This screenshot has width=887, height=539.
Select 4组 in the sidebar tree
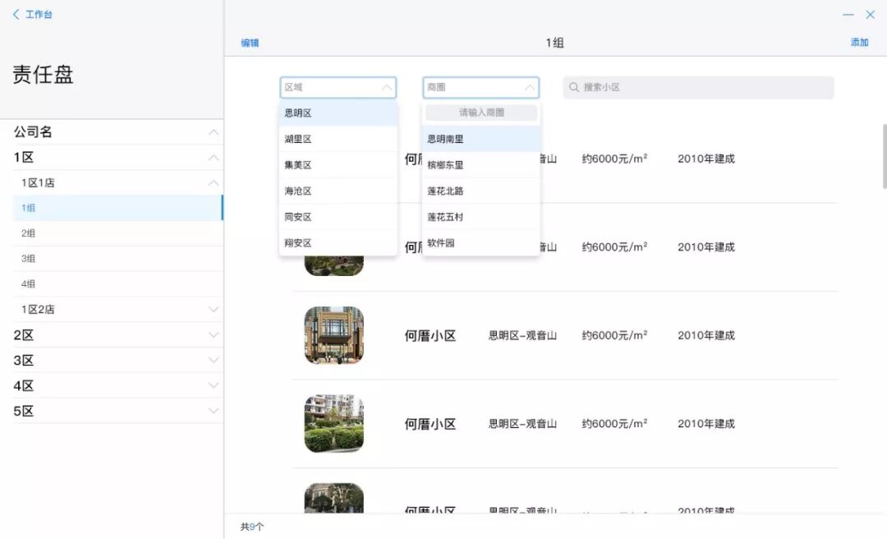click(x=117, y=284)
